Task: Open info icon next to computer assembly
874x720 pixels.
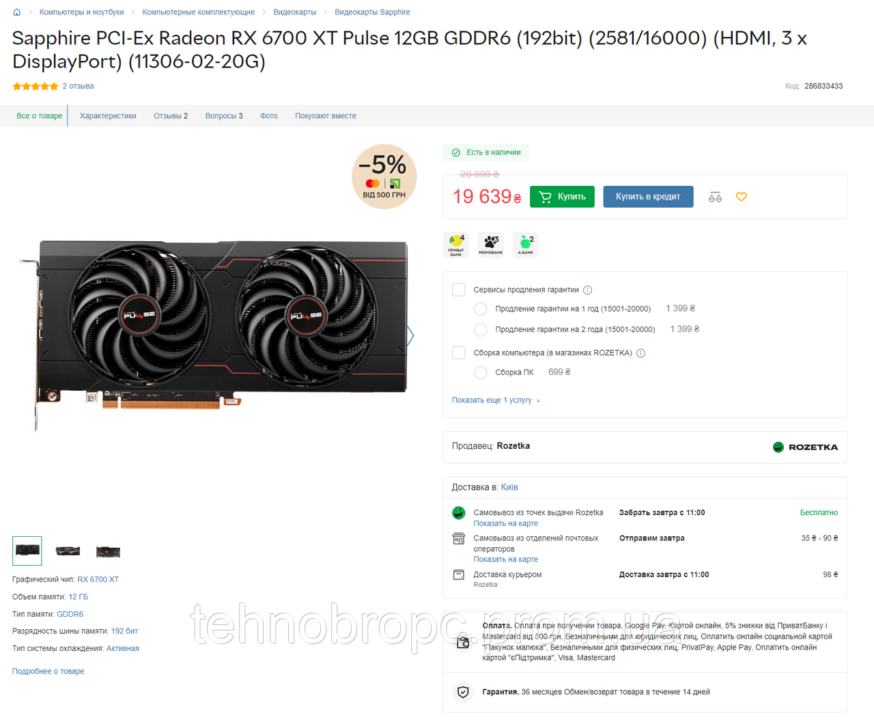Action: [640, 353]
